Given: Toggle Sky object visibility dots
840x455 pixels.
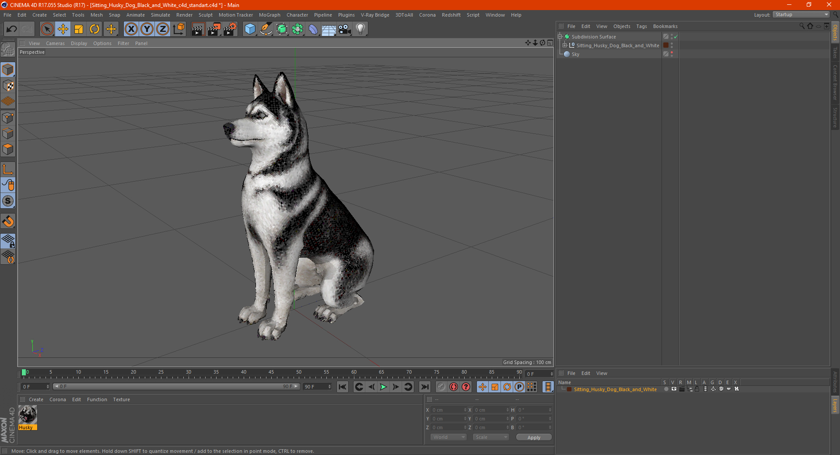Looking at the screenshot, I should click(672, 54).
